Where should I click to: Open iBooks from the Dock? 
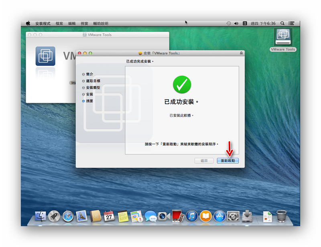click(x=205, y=216)
